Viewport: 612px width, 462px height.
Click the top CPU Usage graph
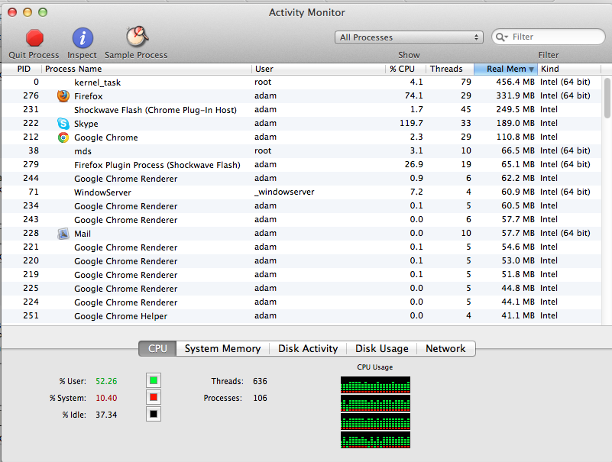pyautogui.click(x=375, y=385)
